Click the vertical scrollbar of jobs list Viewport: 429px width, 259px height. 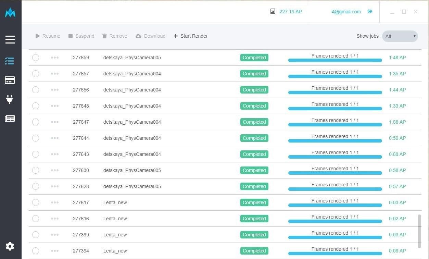[419, 231]
